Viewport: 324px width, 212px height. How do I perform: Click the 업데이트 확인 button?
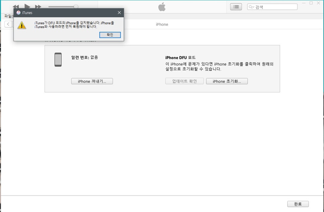click(x=184, y=81)
